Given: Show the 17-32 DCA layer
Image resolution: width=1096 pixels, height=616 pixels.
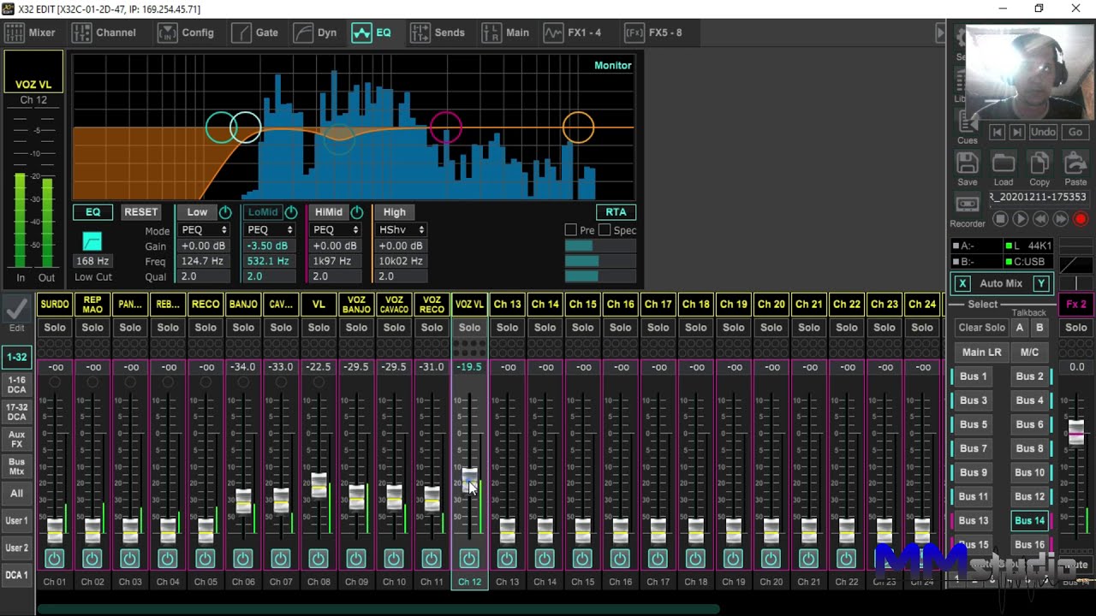Looking at the screenshot, I should [16, 412].
